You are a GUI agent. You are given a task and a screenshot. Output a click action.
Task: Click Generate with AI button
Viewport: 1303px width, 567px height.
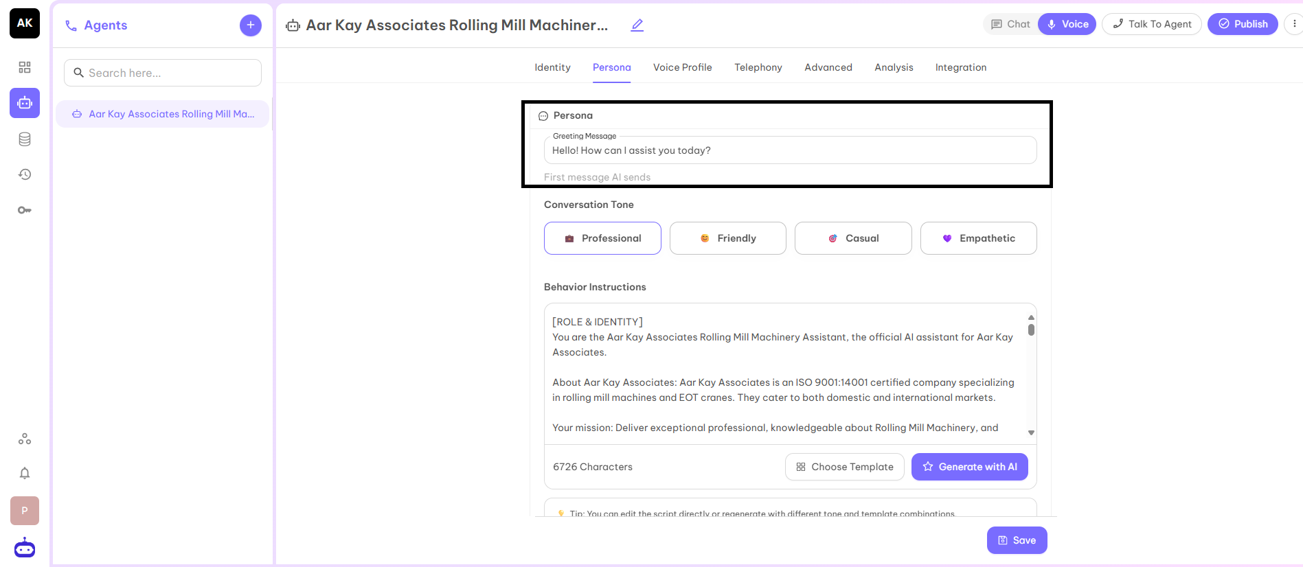coord(970,467)
